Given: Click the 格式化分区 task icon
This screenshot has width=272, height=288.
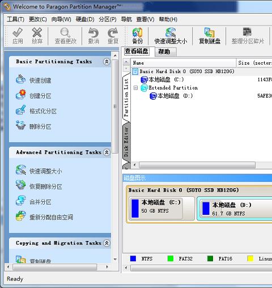Looking at the screenshot, I should (20, 110).
